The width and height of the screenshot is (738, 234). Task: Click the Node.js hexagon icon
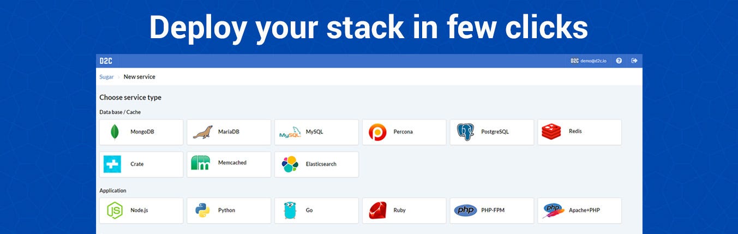[115, 211]
